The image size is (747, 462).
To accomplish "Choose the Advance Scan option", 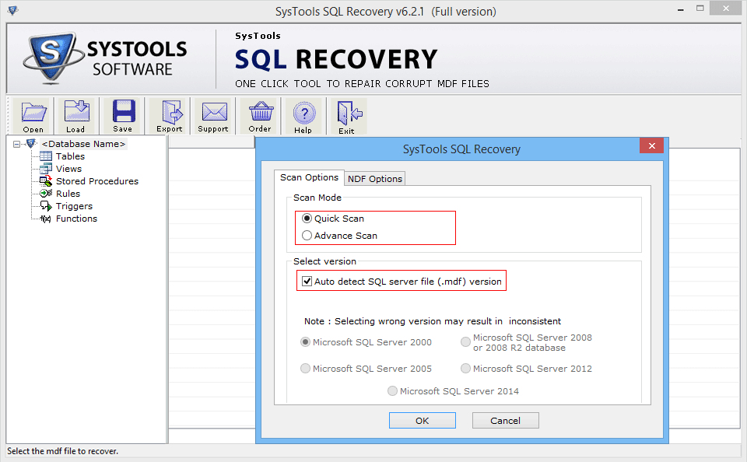I will pos(307,236).
